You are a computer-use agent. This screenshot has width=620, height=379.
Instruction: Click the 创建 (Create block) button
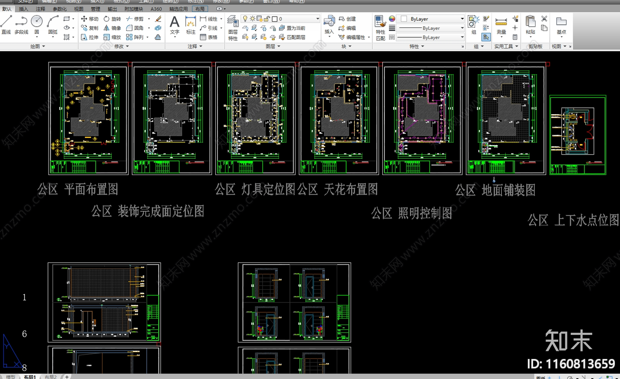[347, 19]
